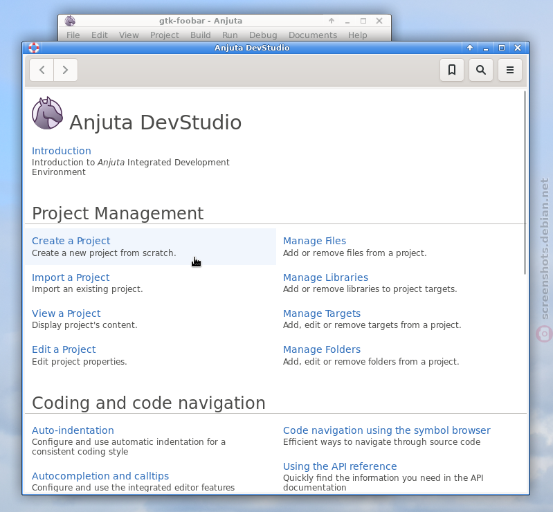Click Anjuta app icon in gtk-foobar window
553x512 pixels.
(70, 21)
